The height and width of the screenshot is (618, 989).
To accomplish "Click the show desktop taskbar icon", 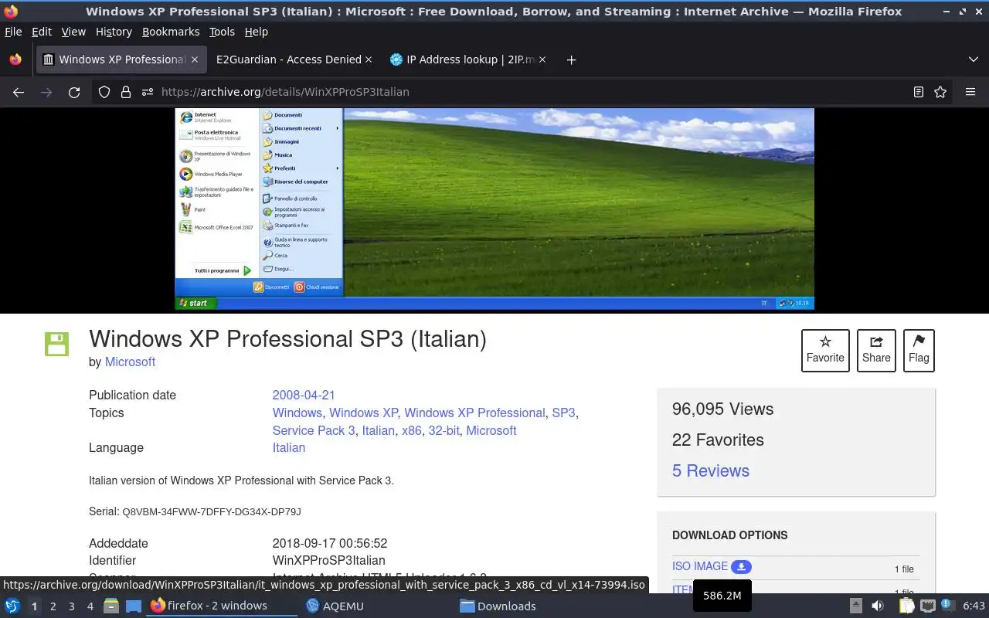I will [x=134, y=606].
